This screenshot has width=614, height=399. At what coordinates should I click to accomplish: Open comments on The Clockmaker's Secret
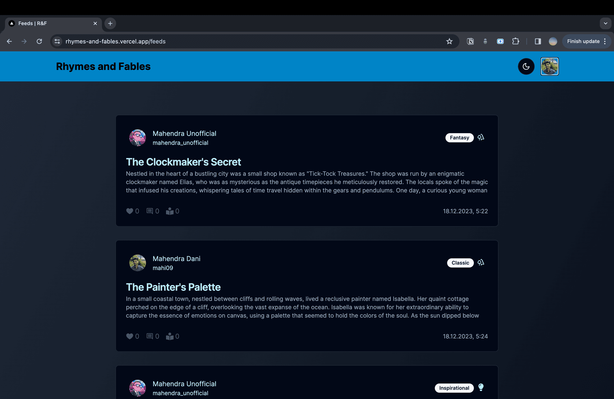pos(150,211)
